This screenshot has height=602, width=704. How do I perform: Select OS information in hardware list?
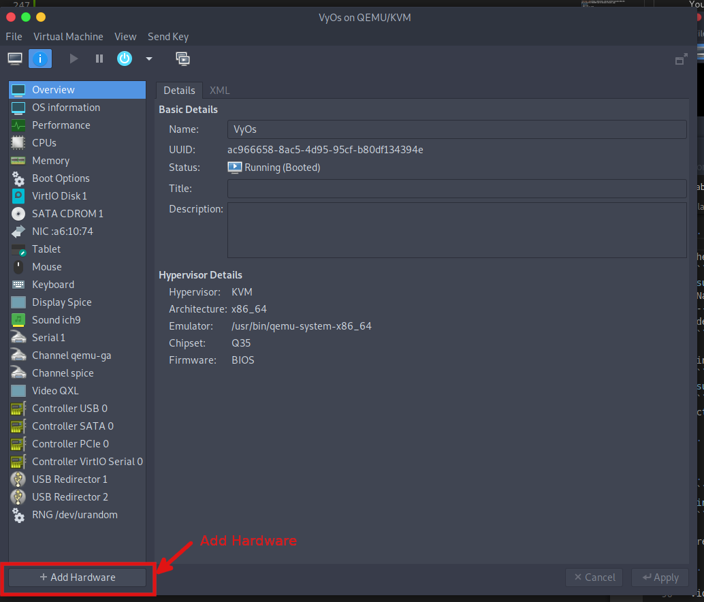pyautogui.click(x=77, y=108)
